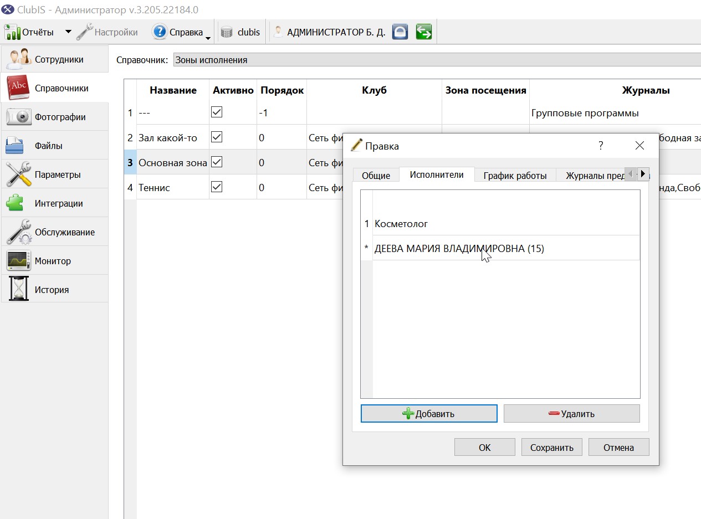Expand the Отчёты dropdown arrow
The height and width of the screenshot is (519, 701).
coord(68,32)
